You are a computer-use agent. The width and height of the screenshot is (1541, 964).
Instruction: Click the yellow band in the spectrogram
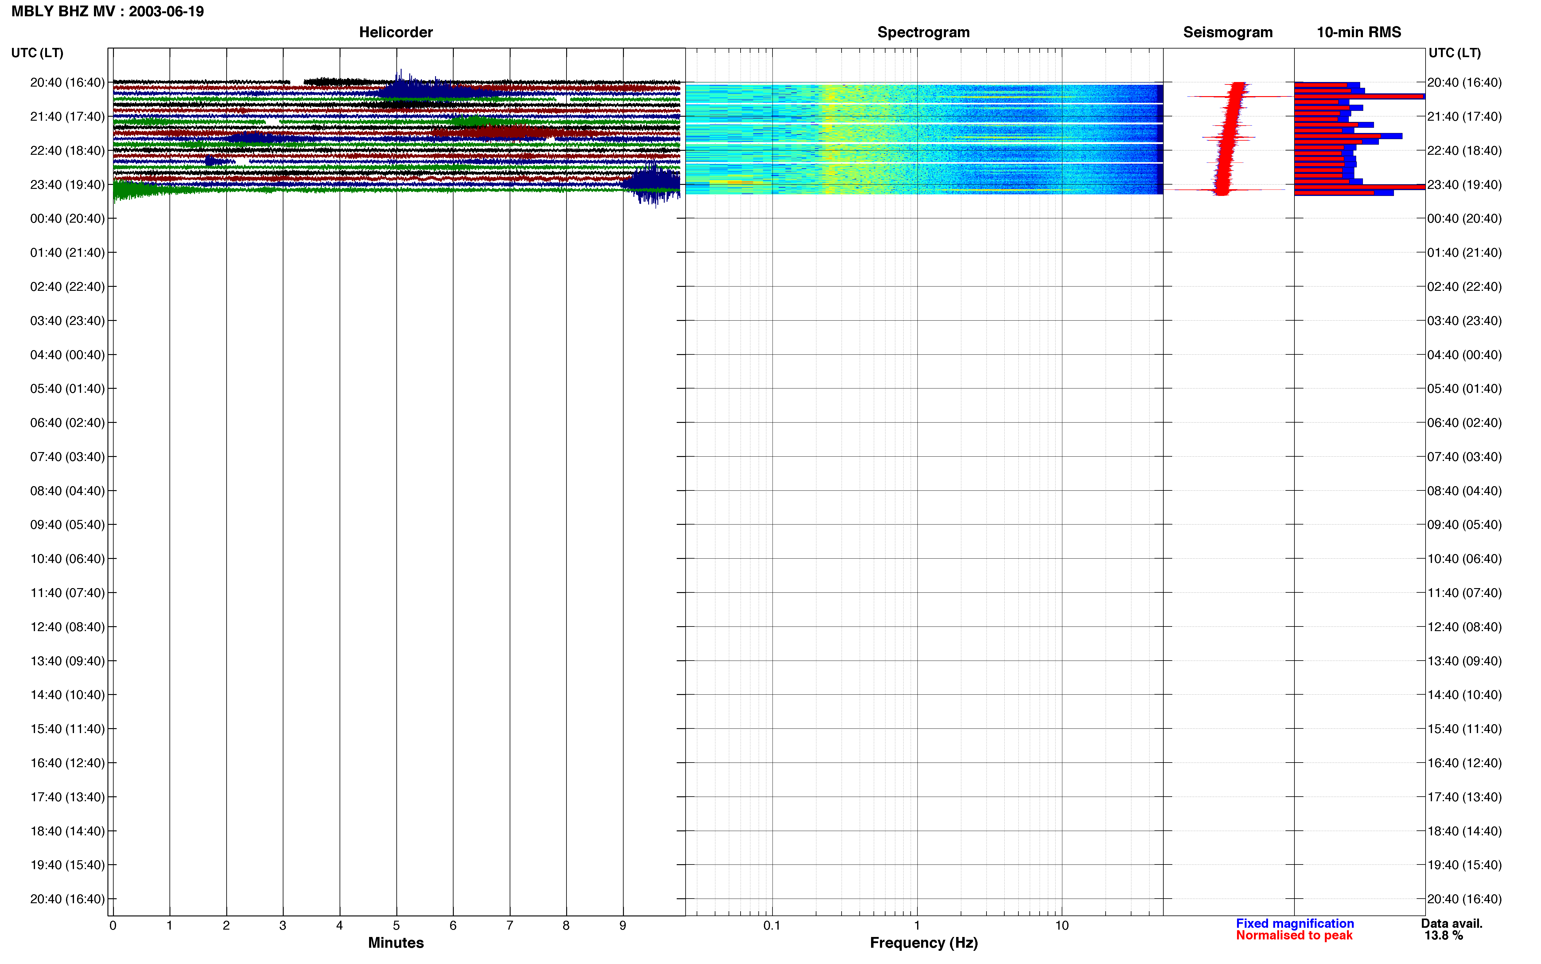[828, 139]
